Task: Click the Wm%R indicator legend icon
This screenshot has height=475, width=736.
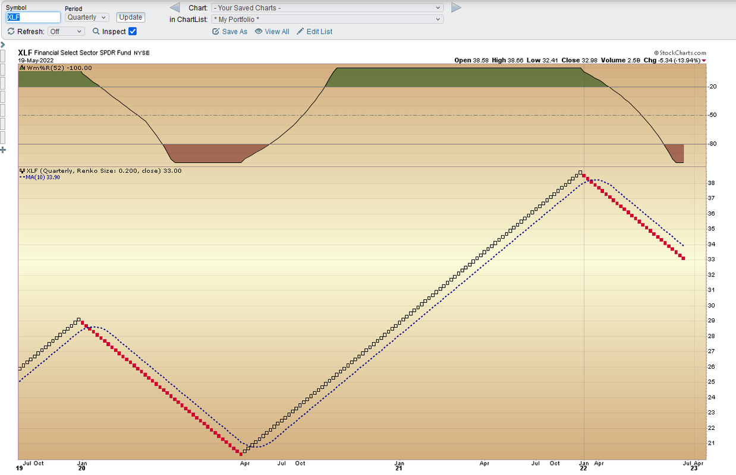Action: click(x=22, y=68)
